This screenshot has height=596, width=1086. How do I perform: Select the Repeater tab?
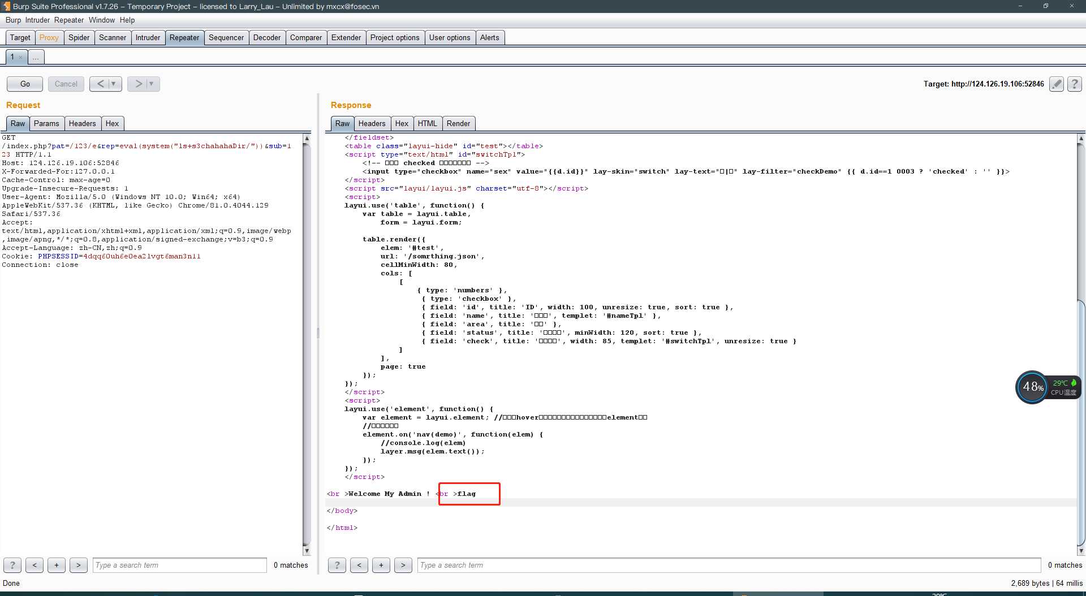coord(184,37)
